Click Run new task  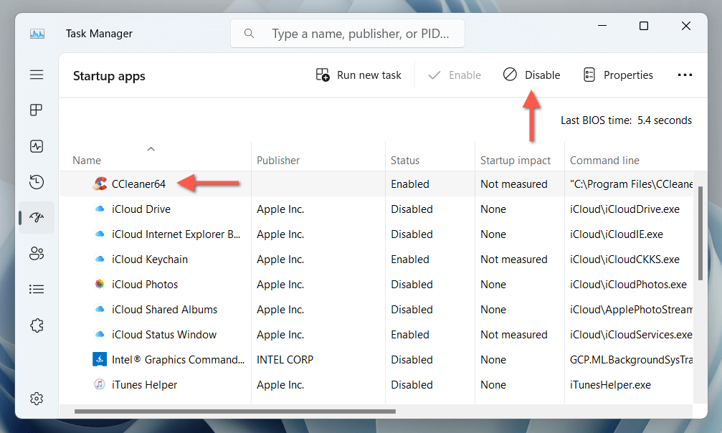click(359, 75)
